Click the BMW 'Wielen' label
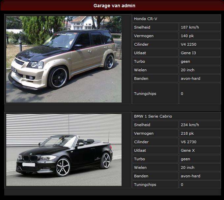 [x=140, y=167]
